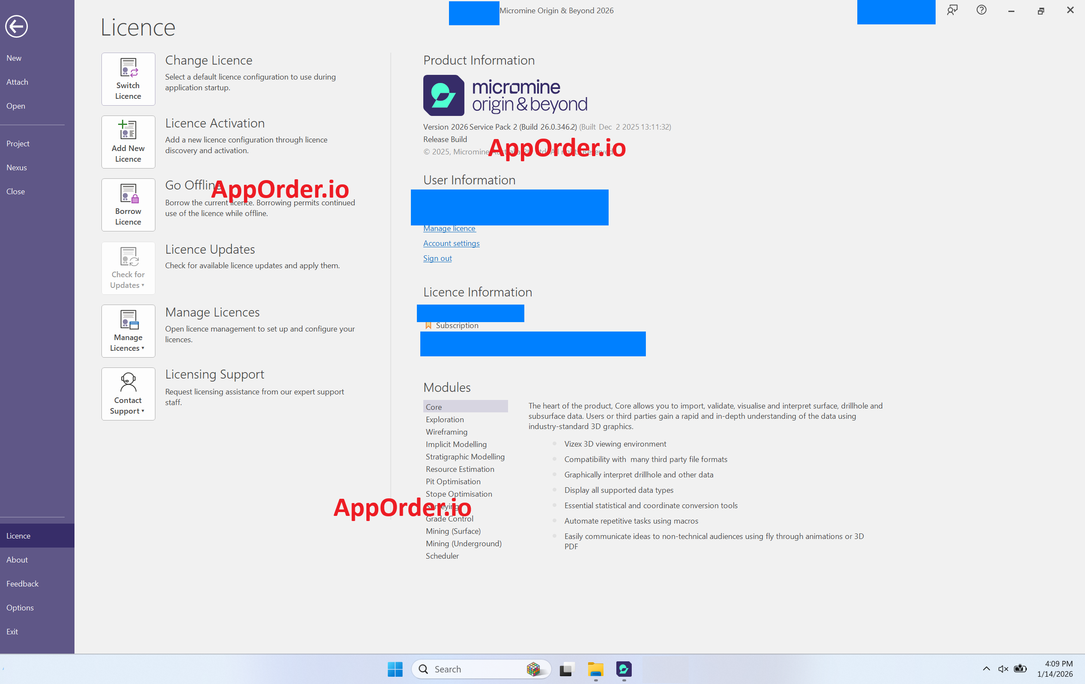
Task: Show hidden tray icons chevron
Action: (986, 669)
